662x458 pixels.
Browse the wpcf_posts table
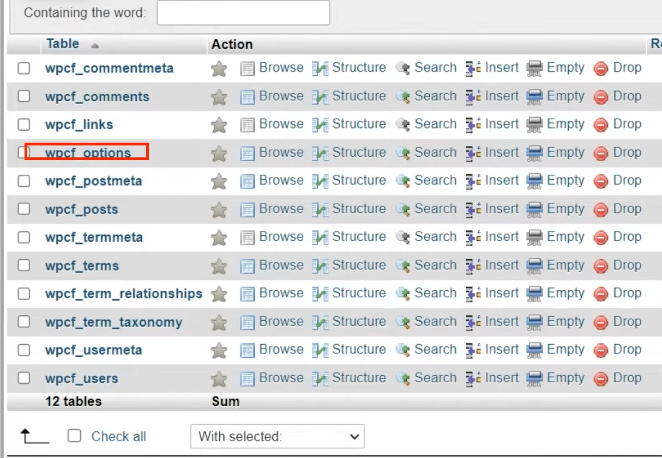tap(281, 209)
